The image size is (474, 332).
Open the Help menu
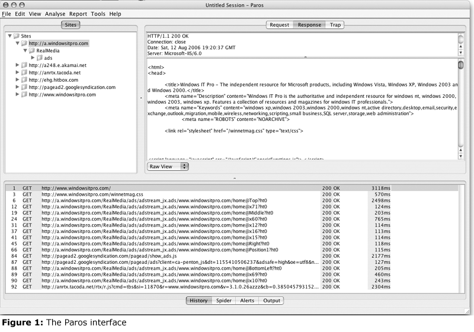coord(115,14)
